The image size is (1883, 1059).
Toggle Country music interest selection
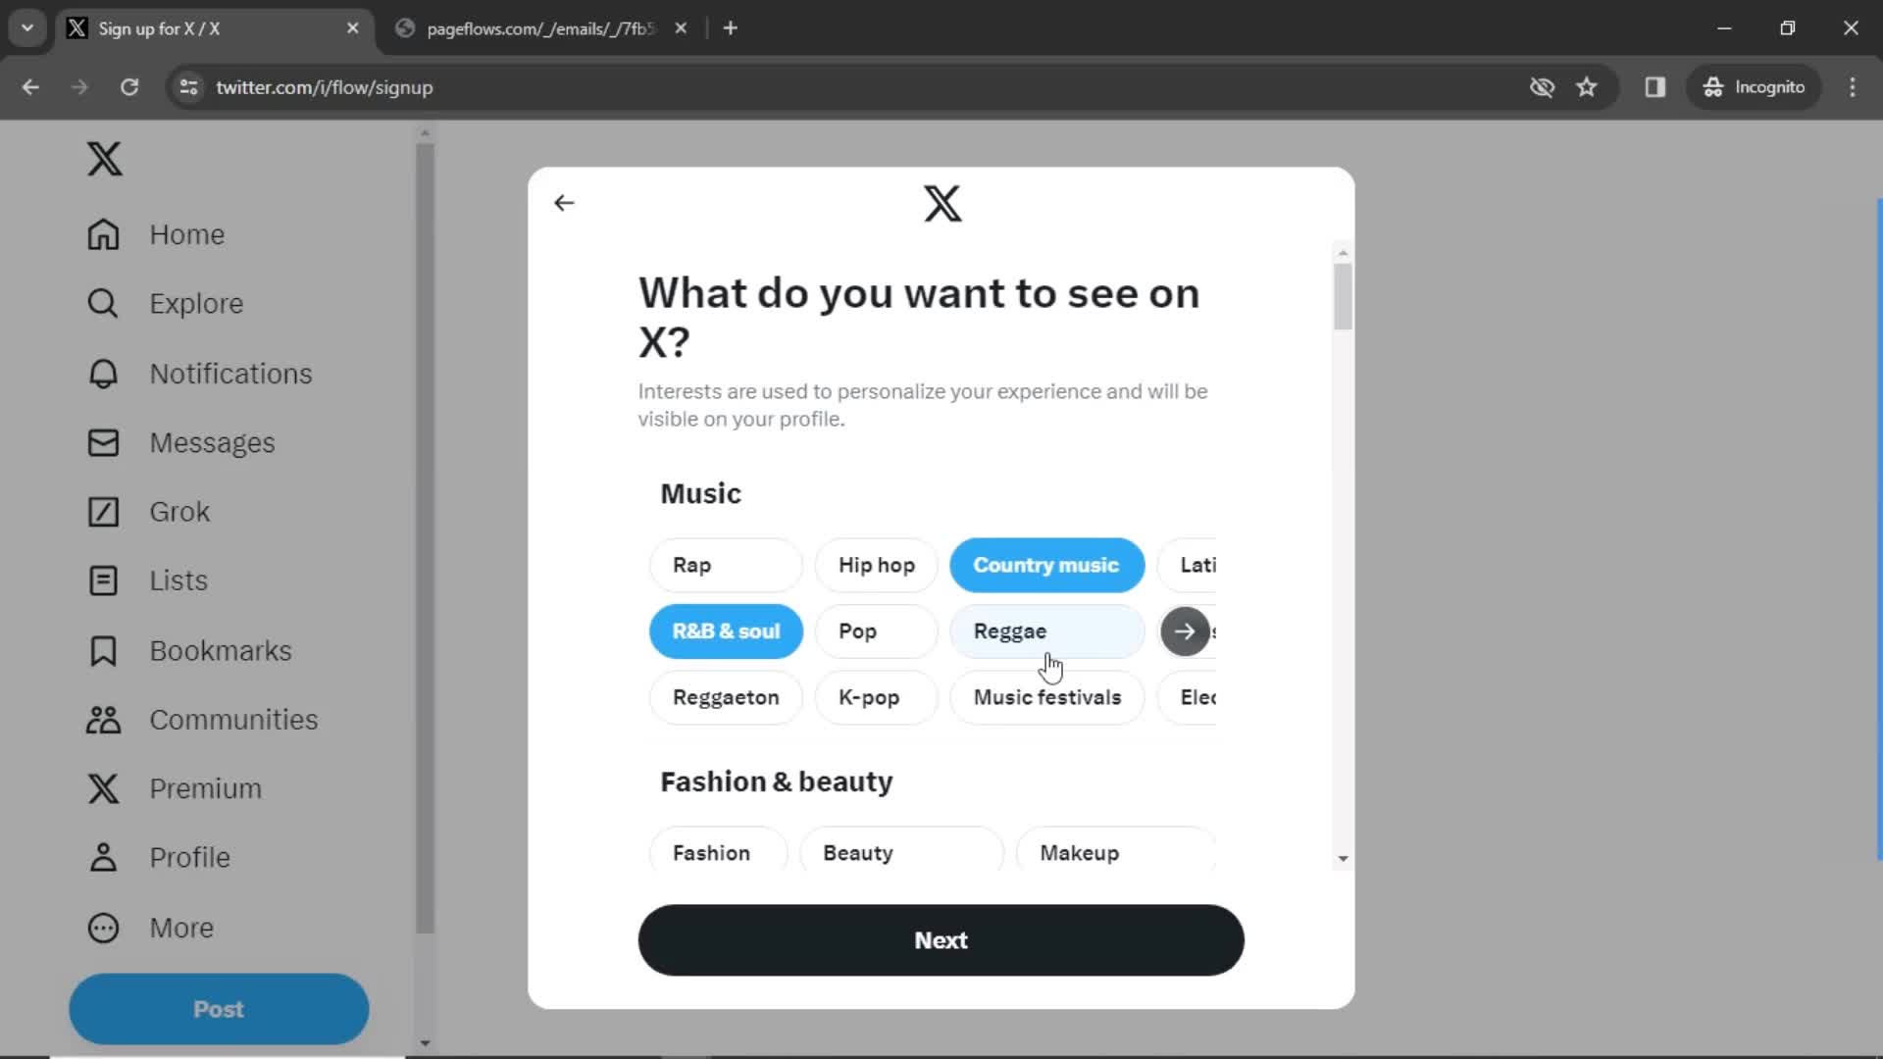(x=1046, y=565)
